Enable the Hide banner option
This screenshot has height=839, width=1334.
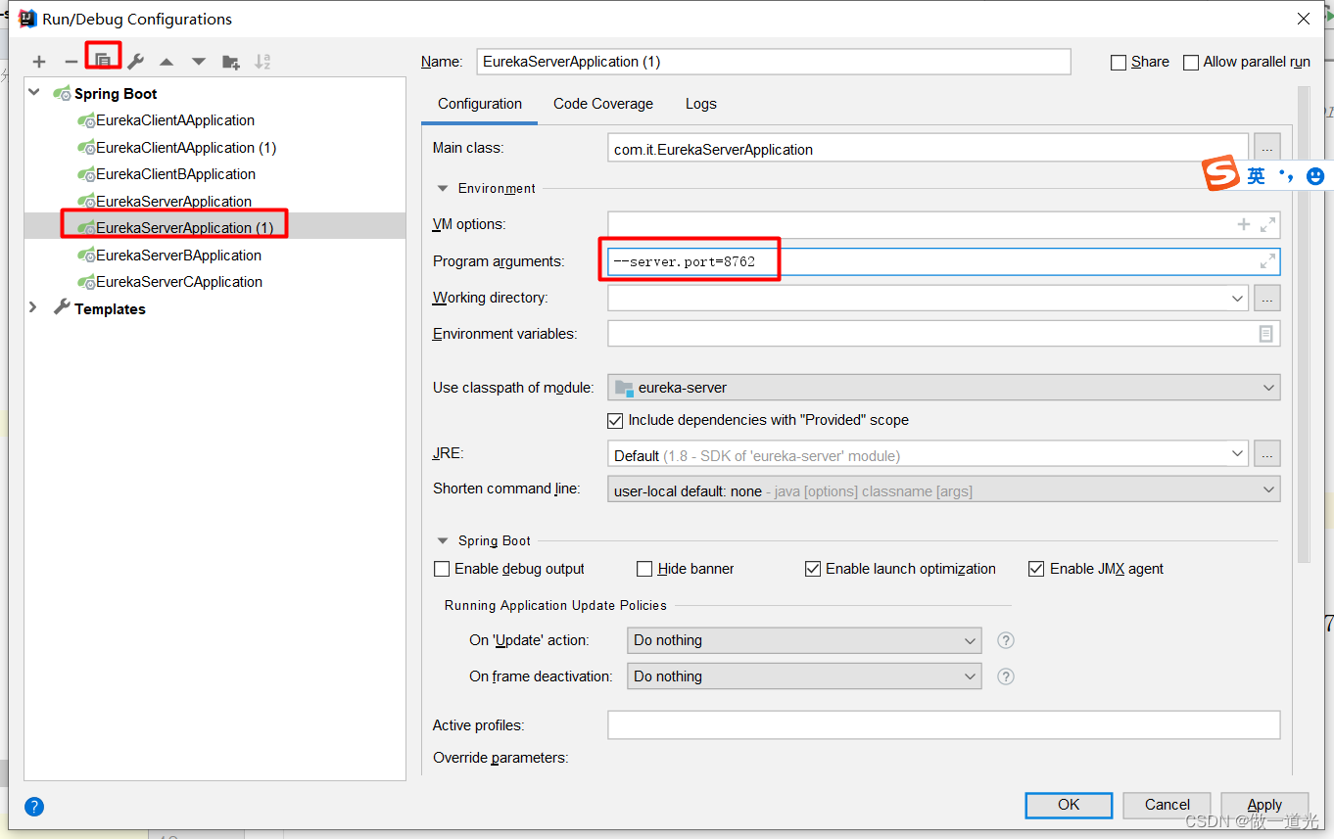(644, 569)
